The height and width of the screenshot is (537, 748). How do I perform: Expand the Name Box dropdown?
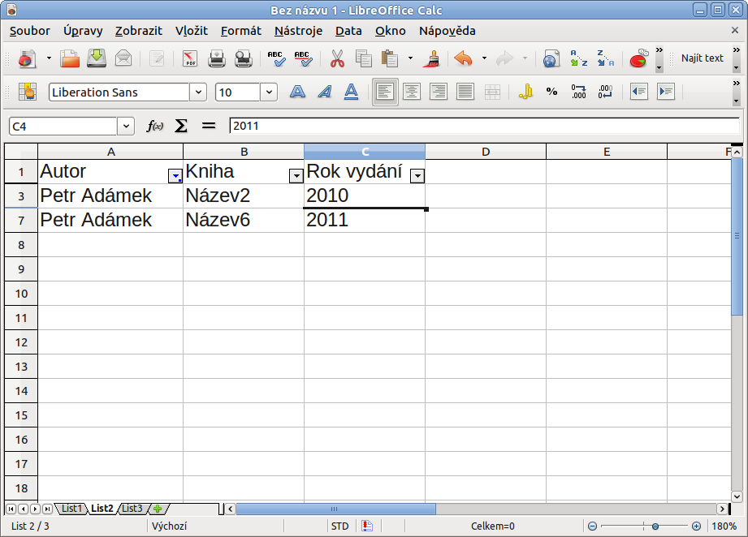click(x=125, y=127)
